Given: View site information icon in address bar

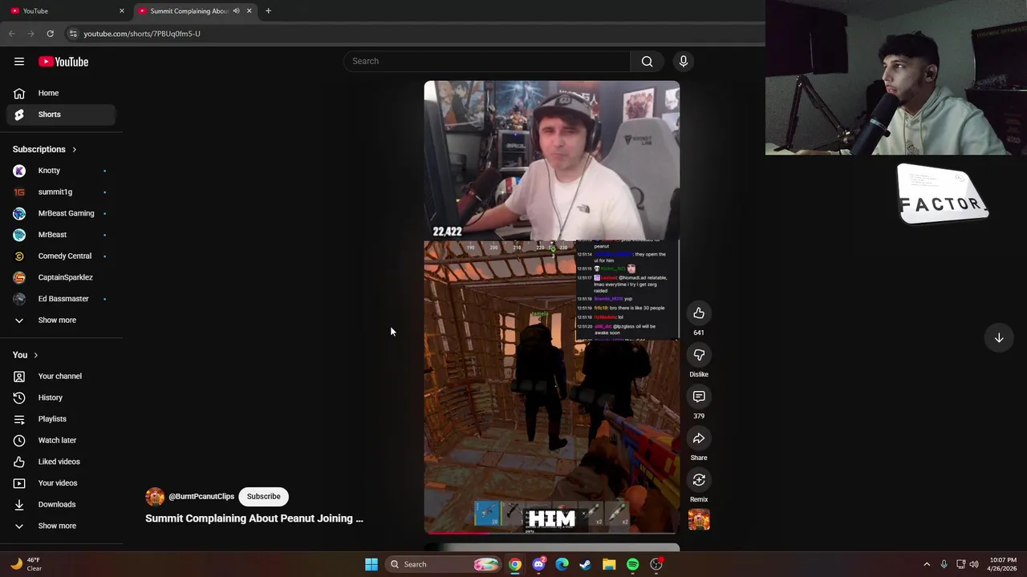Looking at the screenshot, I should click(73, 34).
